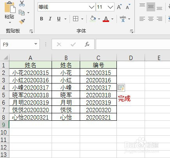Click column C cell 20200320
The image size is (170, 158).
pos(98,110)
